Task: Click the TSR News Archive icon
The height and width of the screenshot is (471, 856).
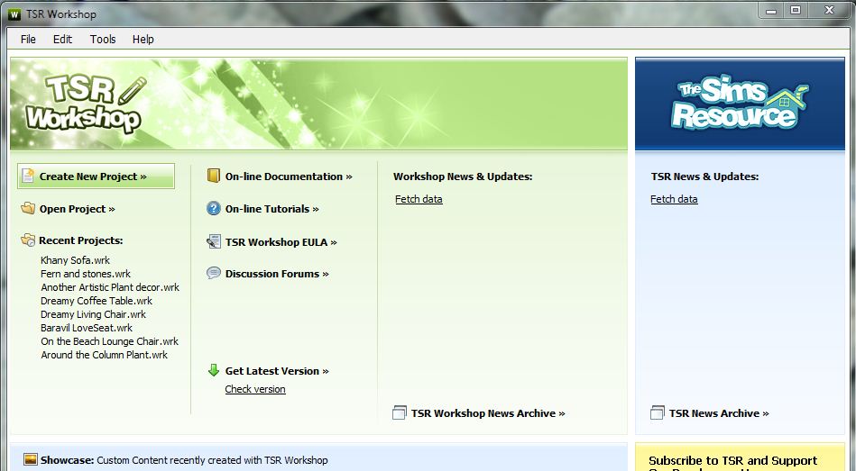Action: pos(658,412)
